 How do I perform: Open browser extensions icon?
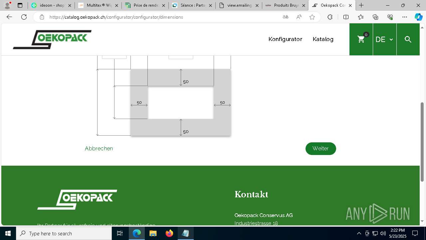[330, 17]
